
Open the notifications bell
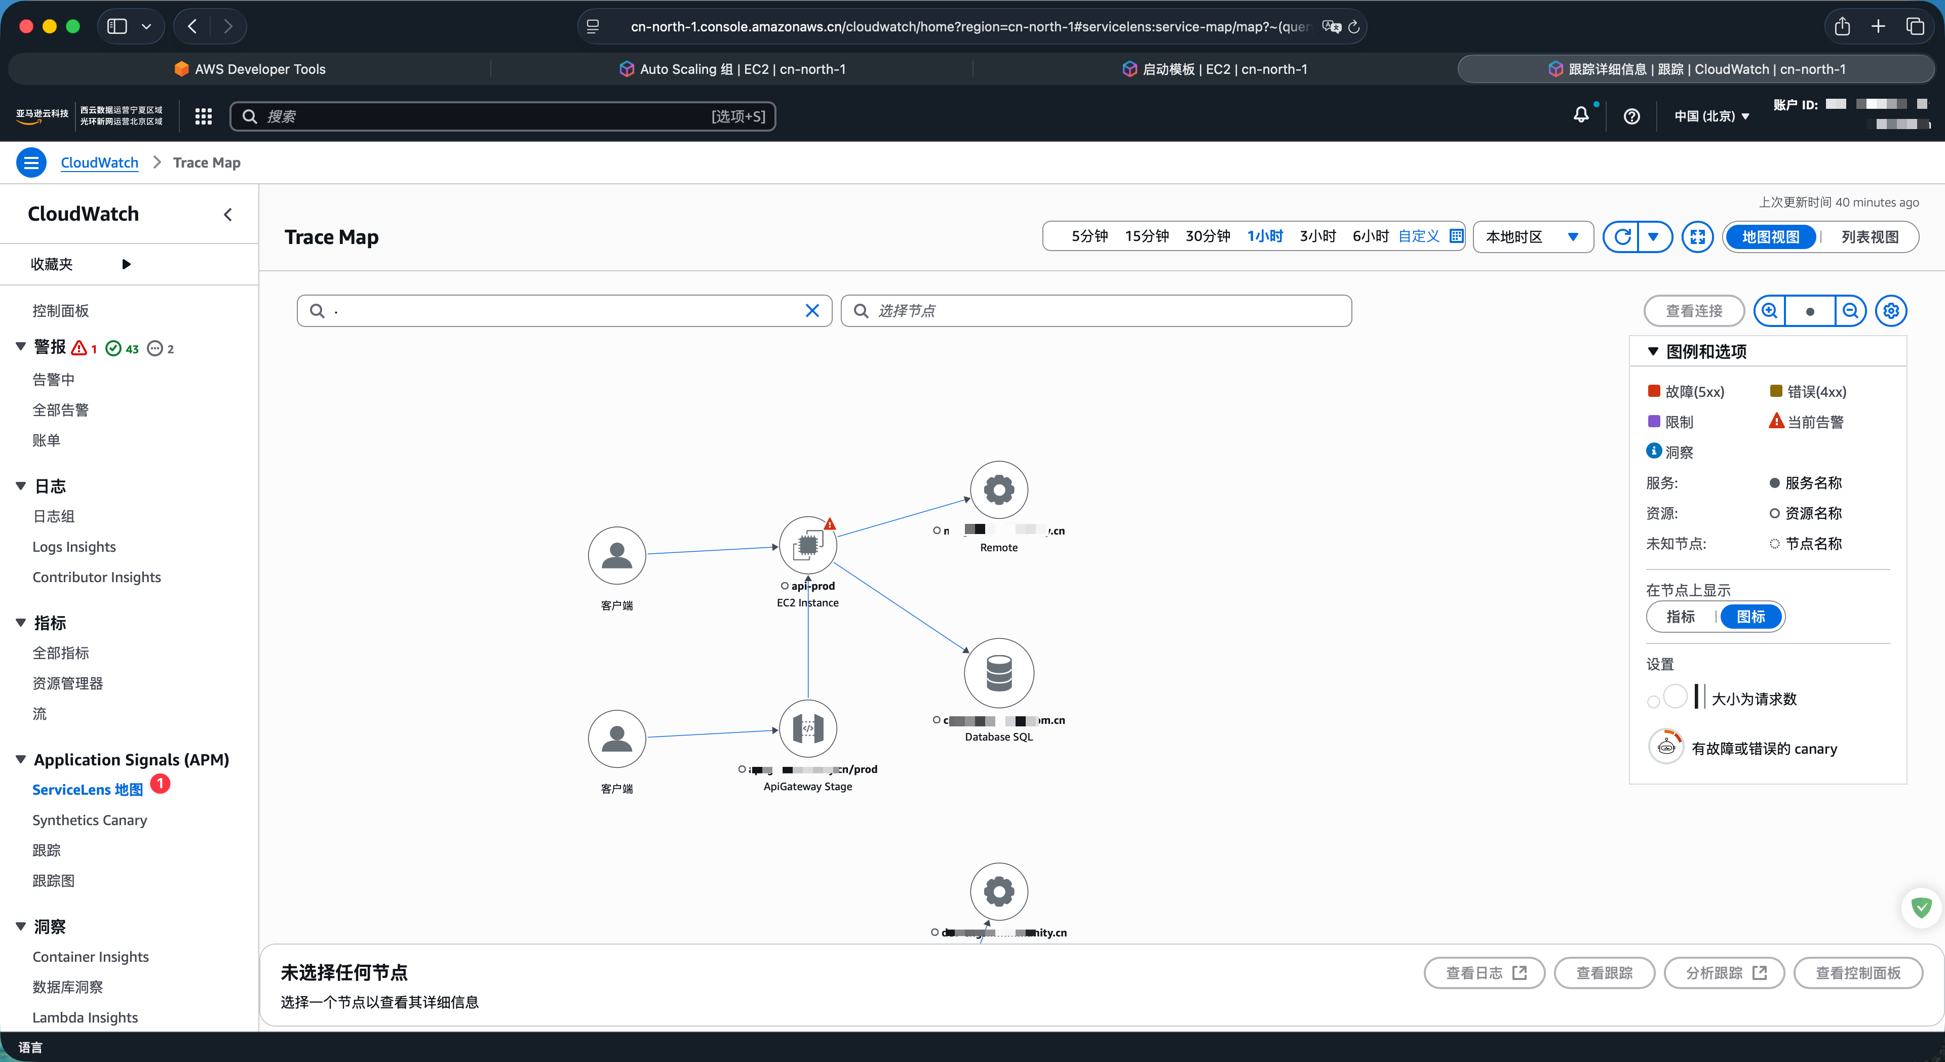1581,115
